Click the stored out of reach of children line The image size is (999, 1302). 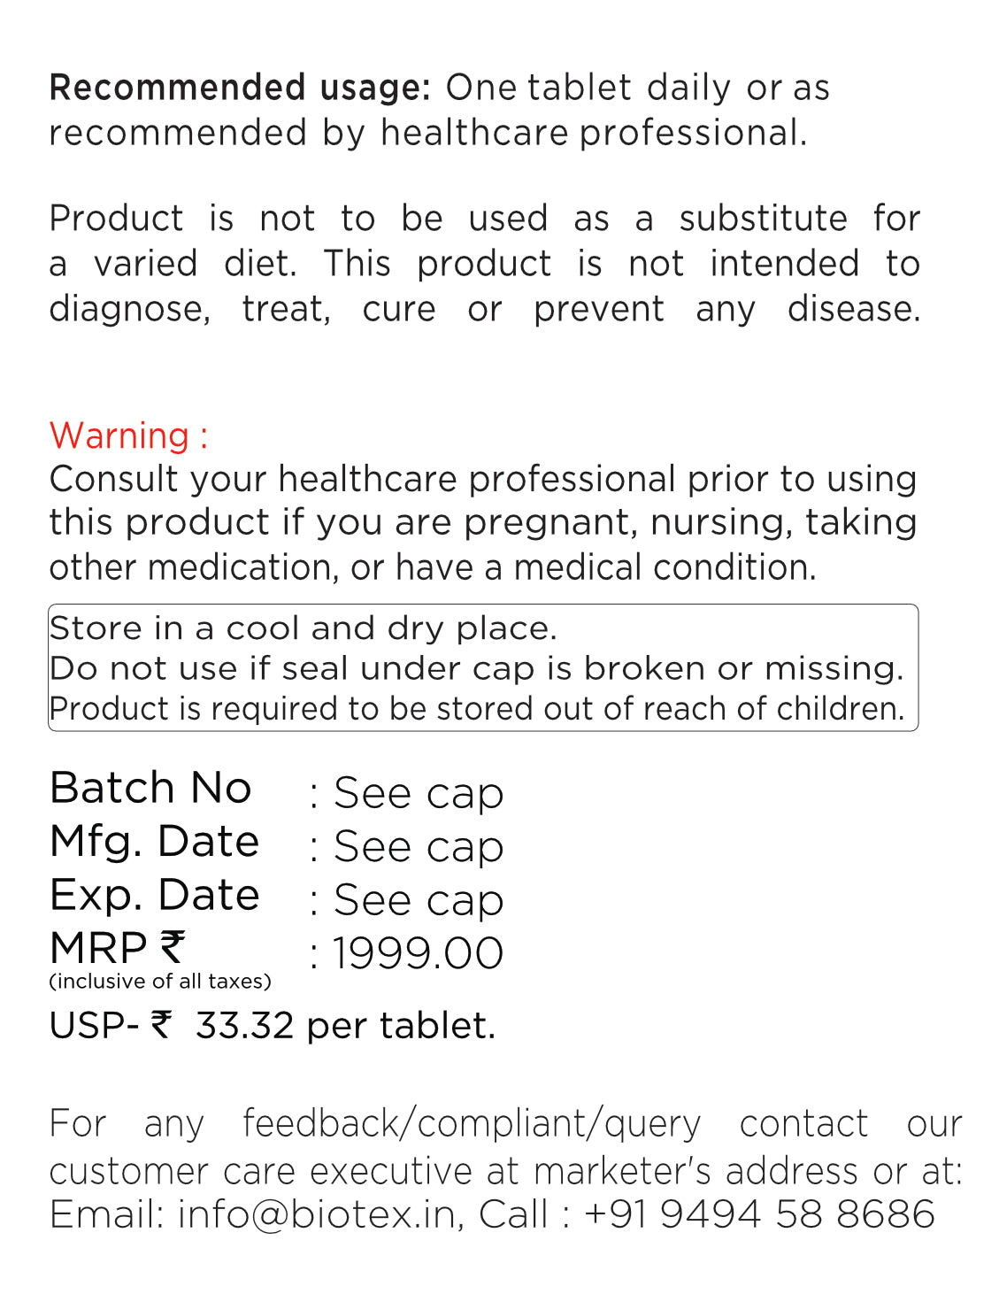477,709
